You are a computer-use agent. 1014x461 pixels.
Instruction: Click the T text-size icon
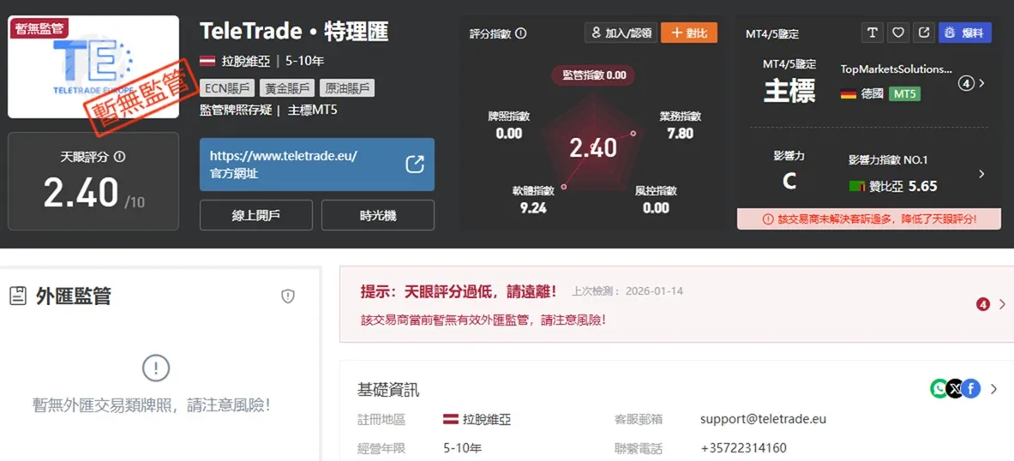coord(873,33)
